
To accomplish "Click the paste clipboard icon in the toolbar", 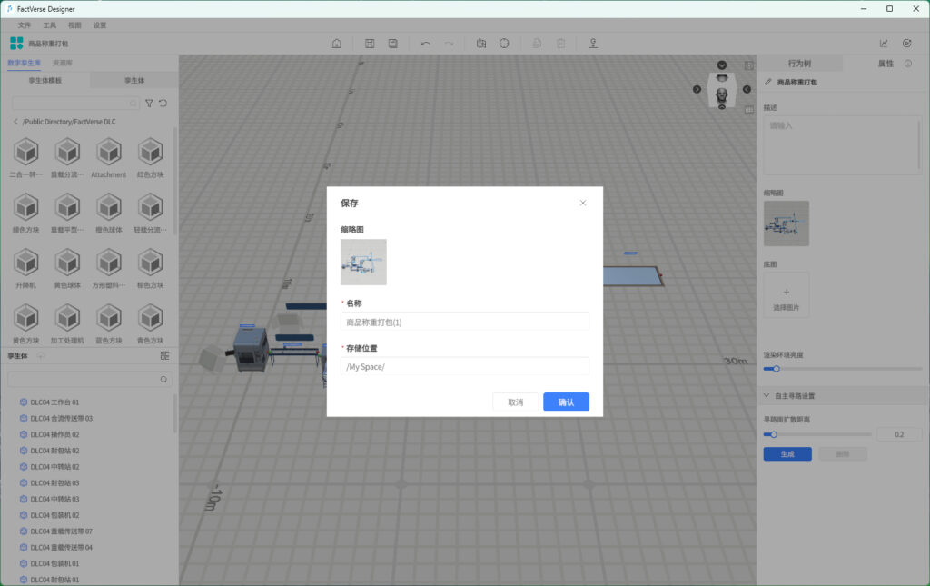I will pos(560,44).
